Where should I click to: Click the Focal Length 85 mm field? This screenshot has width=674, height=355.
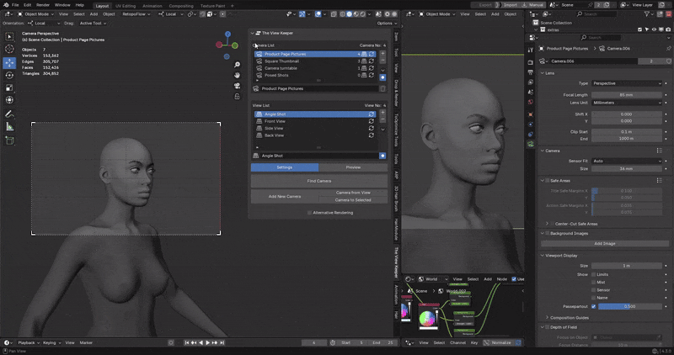(x=627, y=95)
